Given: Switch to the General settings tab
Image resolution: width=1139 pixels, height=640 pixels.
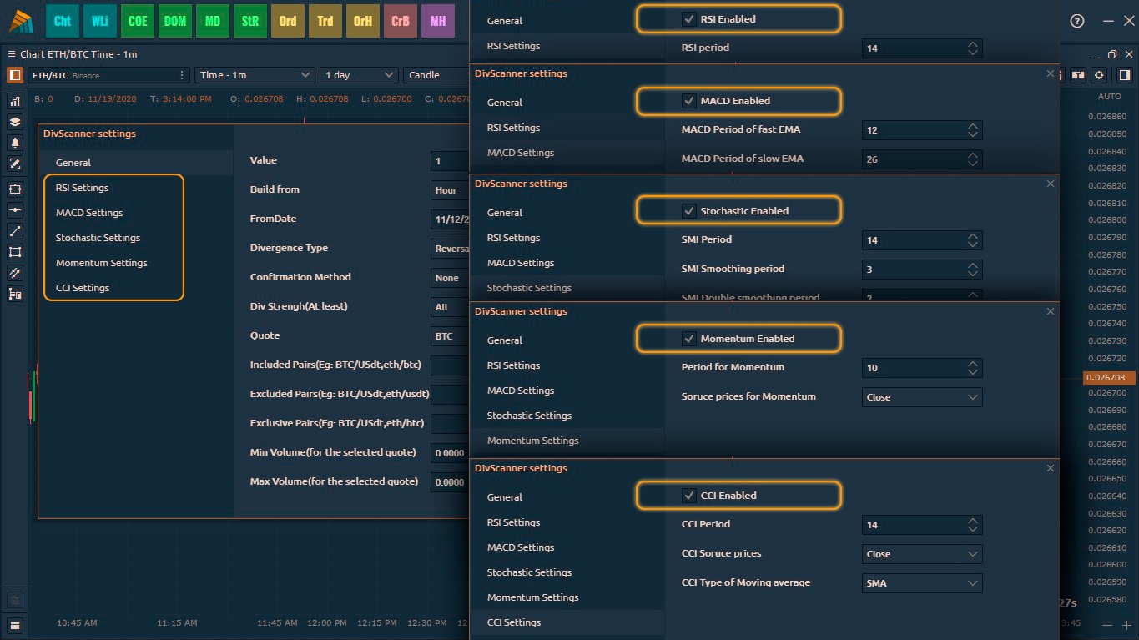Looking at the screenshot, I should pyautogui.click(x=73, y=163).
